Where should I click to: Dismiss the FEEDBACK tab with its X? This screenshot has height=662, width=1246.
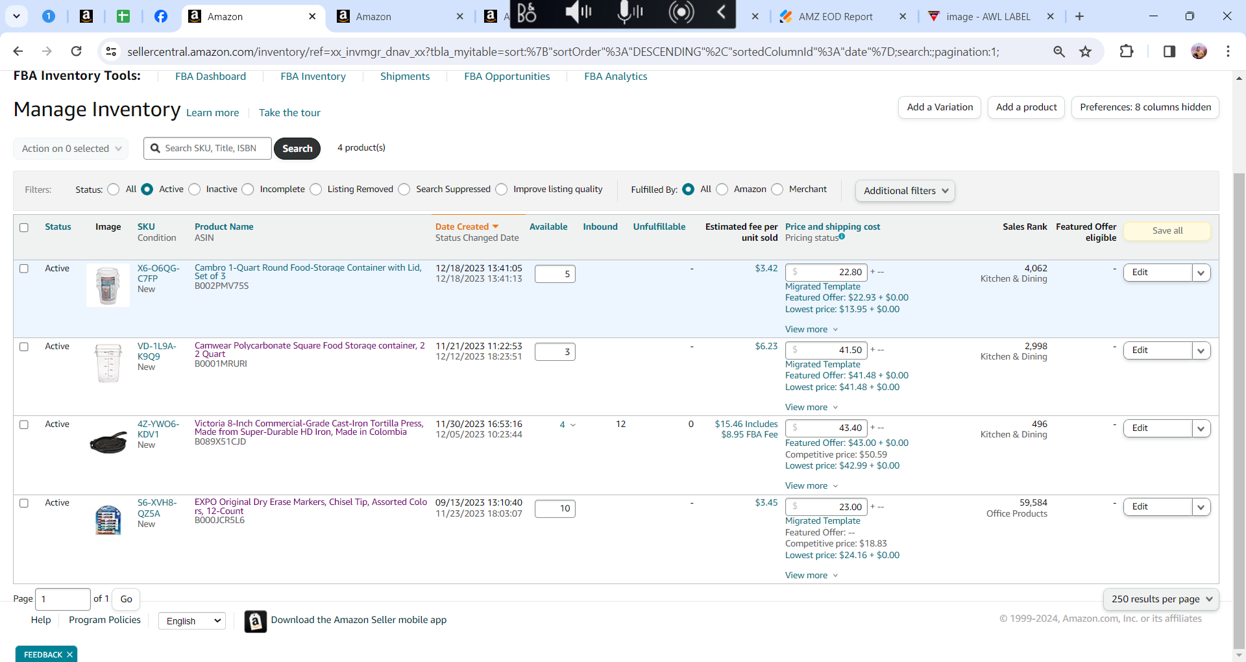click(x=69, y=654)
